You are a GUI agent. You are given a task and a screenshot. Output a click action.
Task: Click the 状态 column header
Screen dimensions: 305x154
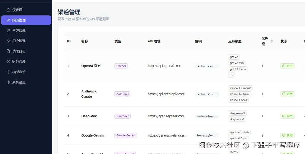point(284,41)
